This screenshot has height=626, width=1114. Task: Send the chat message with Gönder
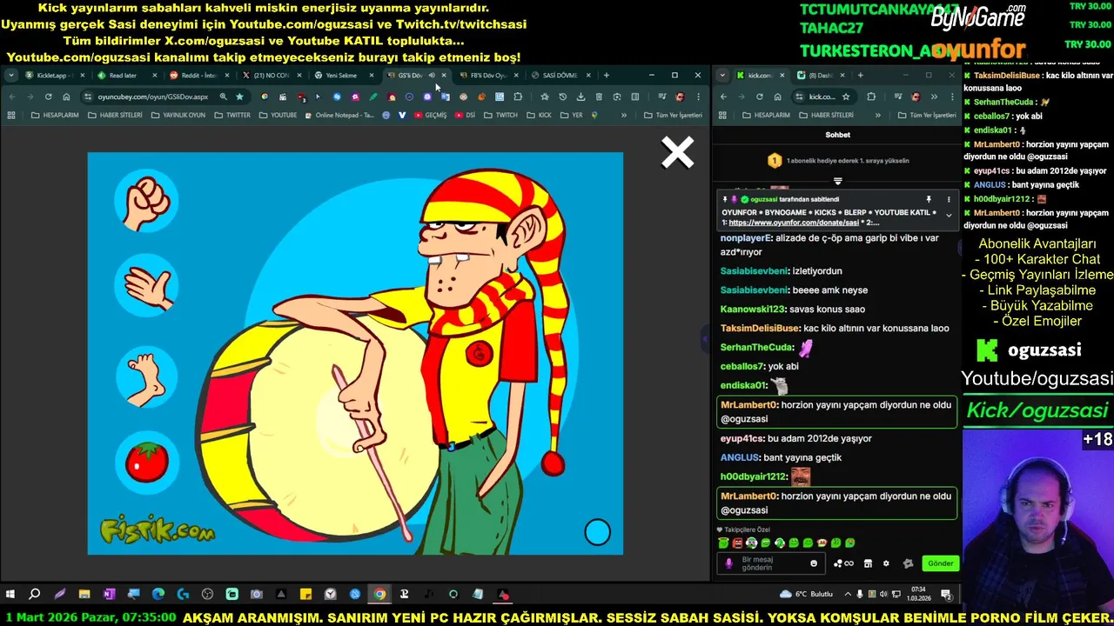[940, 563]
